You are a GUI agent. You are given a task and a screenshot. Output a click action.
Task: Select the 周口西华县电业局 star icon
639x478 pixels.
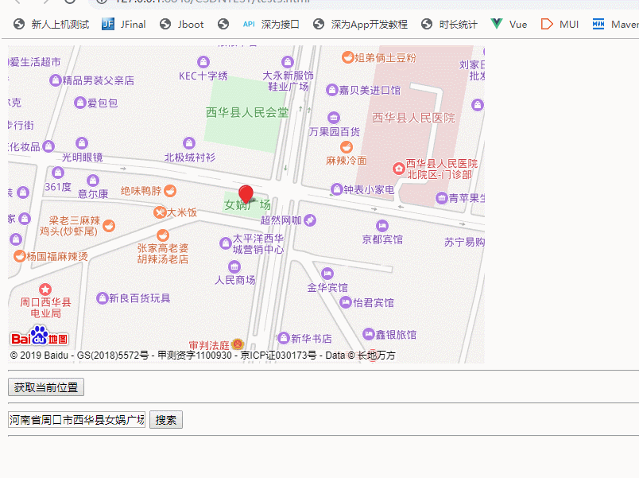click(x=45, y=290)
